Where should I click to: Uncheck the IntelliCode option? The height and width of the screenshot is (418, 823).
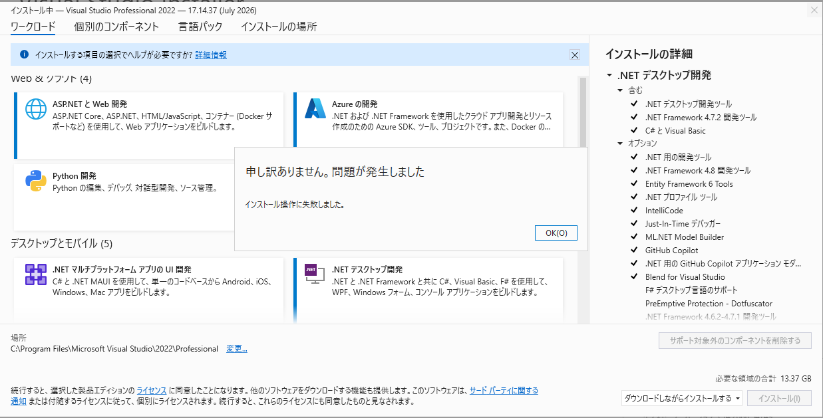coord(634,210)
